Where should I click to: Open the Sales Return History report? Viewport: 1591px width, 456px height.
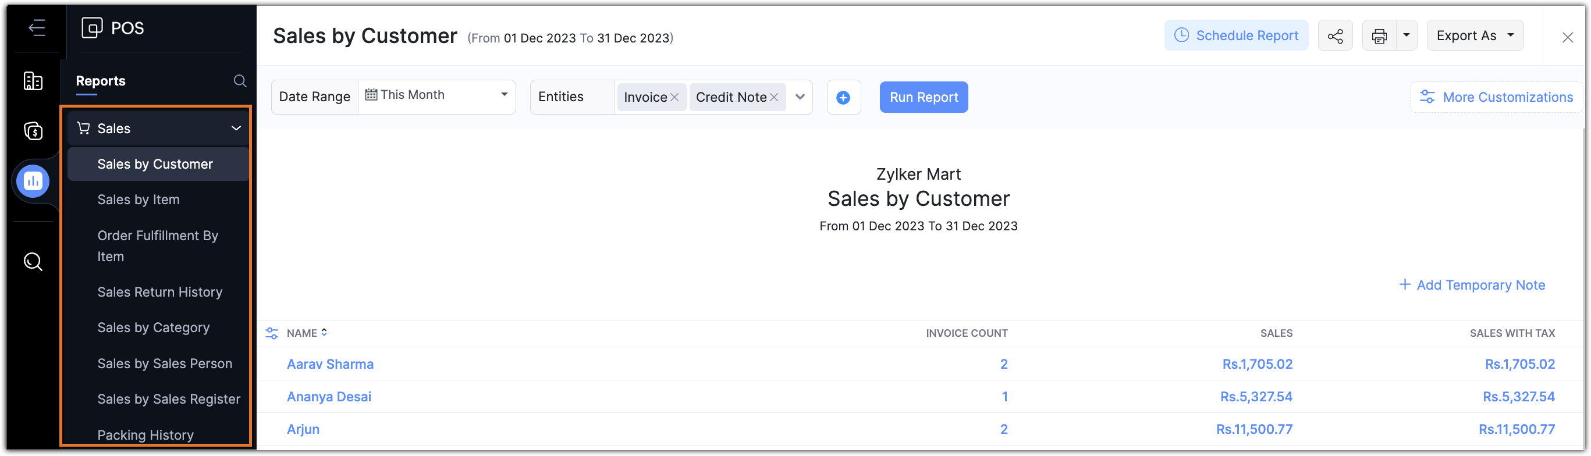[x=159, y=292]
